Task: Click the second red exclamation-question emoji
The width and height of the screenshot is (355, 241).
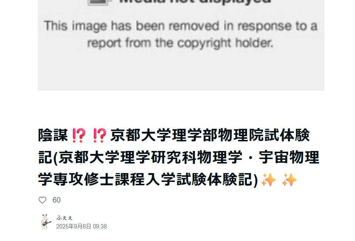Action: [99, 135]
